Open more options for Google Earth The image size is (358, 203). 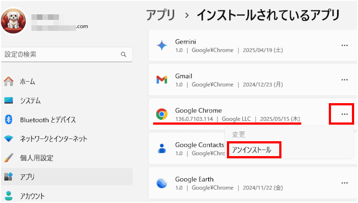345,183
